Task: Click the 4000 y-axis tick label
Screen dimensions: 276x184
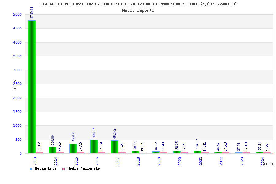Action: point(17,42)
